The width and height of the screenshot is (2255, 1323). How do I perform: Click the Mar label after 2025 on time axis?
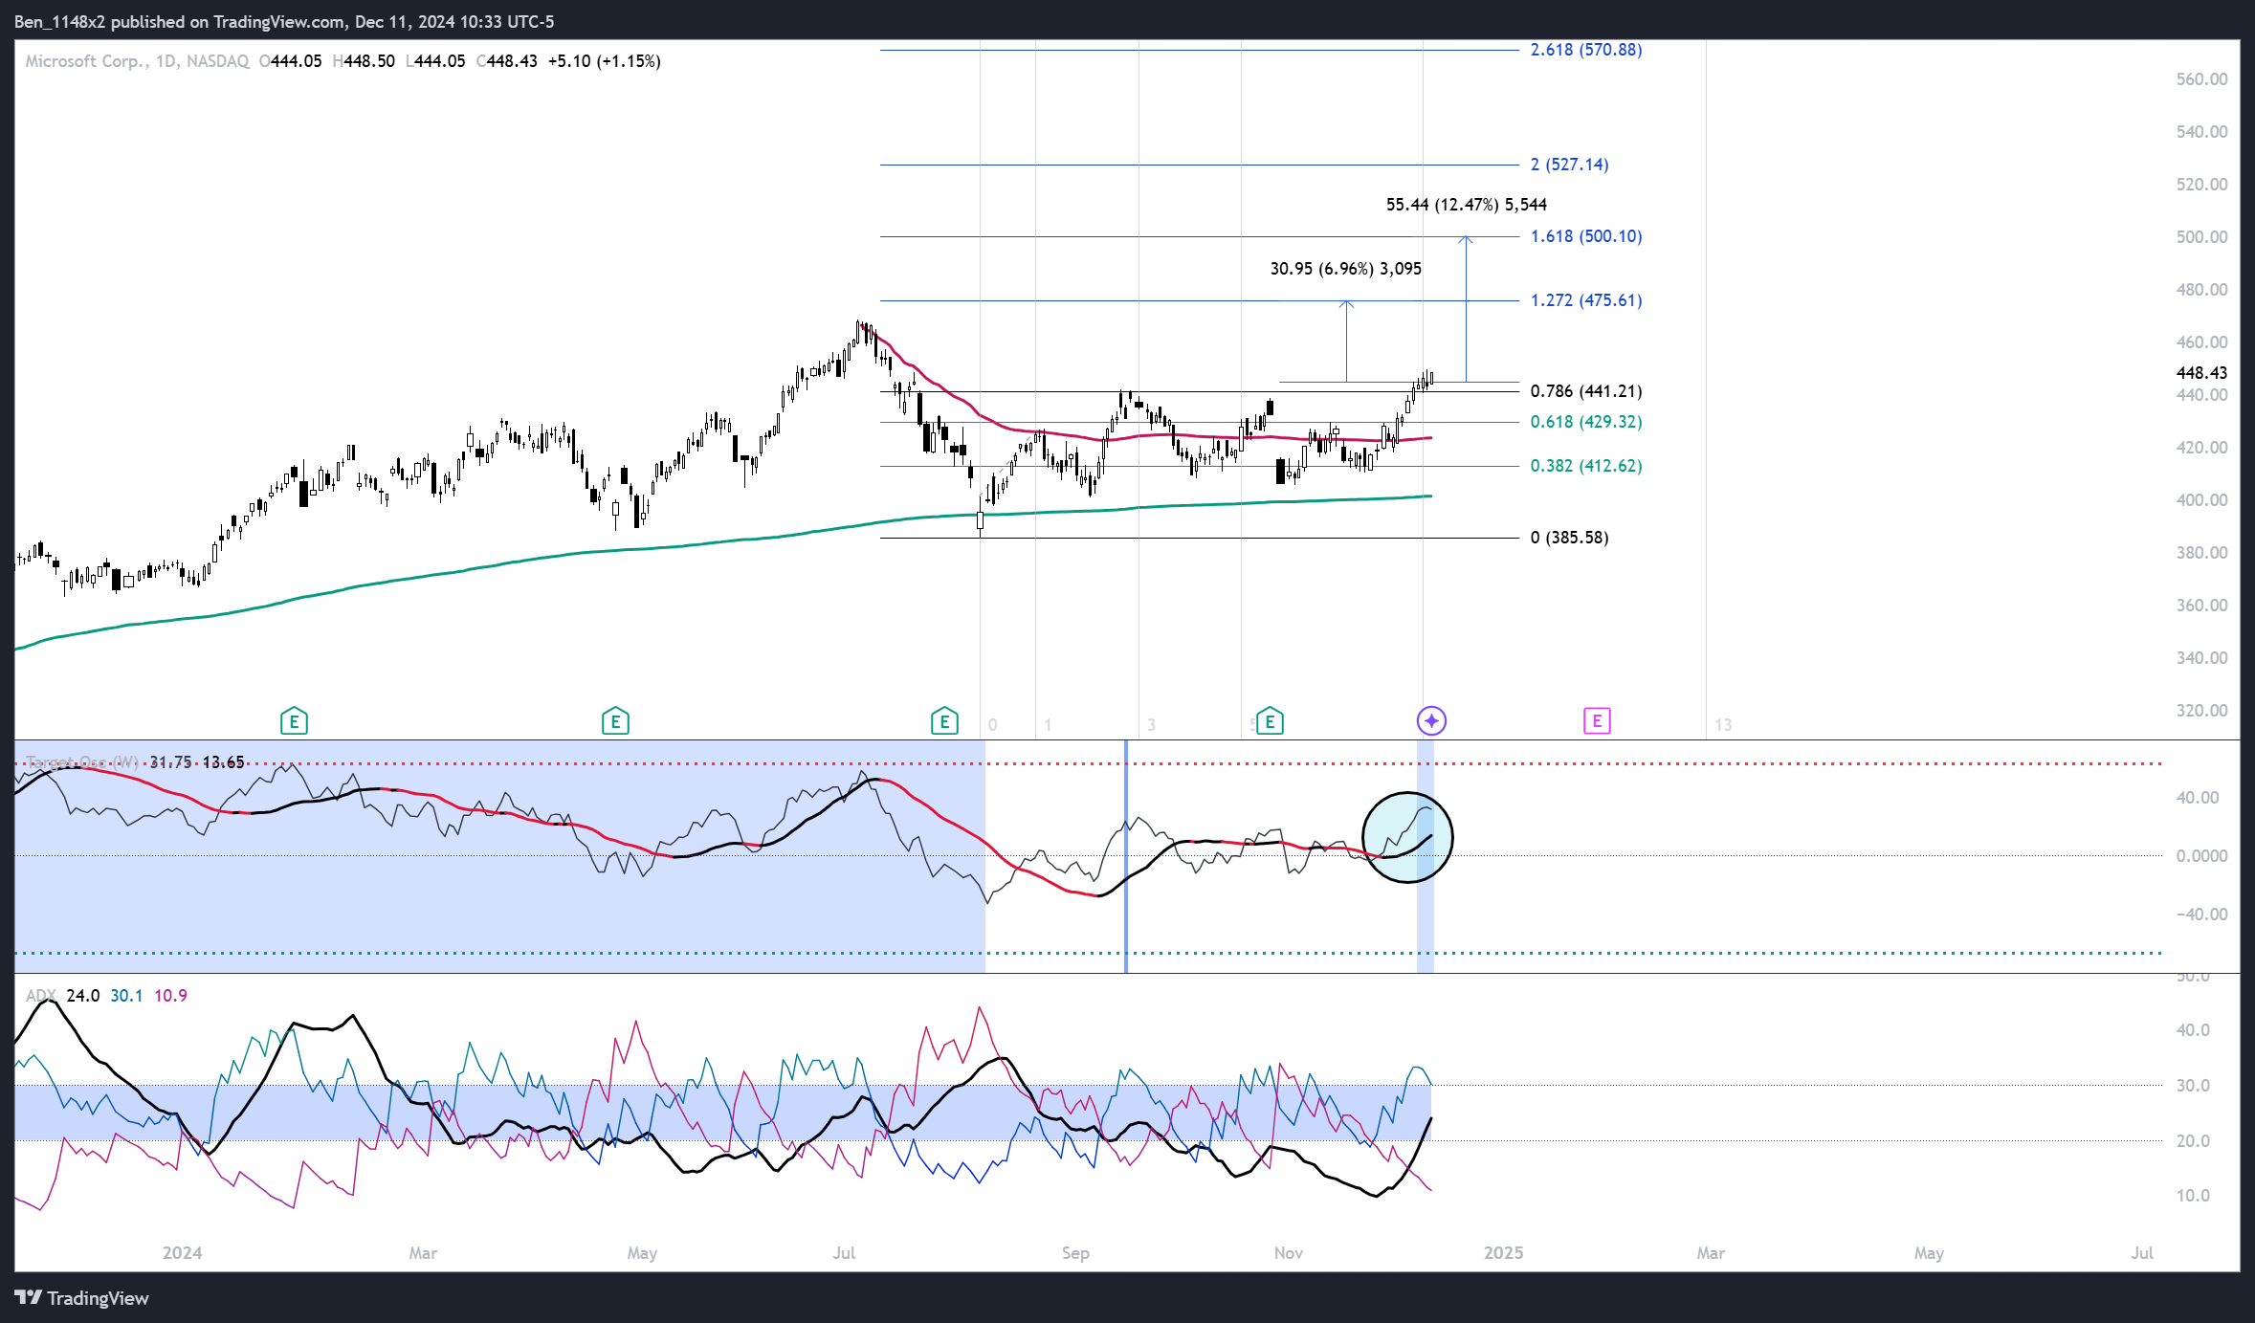[x=1711, y=1253]
